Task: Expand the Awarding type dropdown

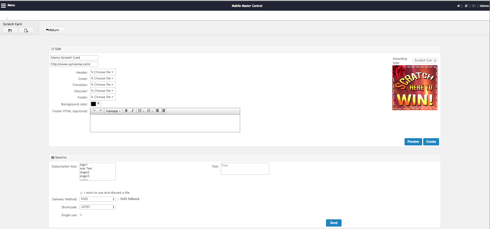Action: point(425,60)
